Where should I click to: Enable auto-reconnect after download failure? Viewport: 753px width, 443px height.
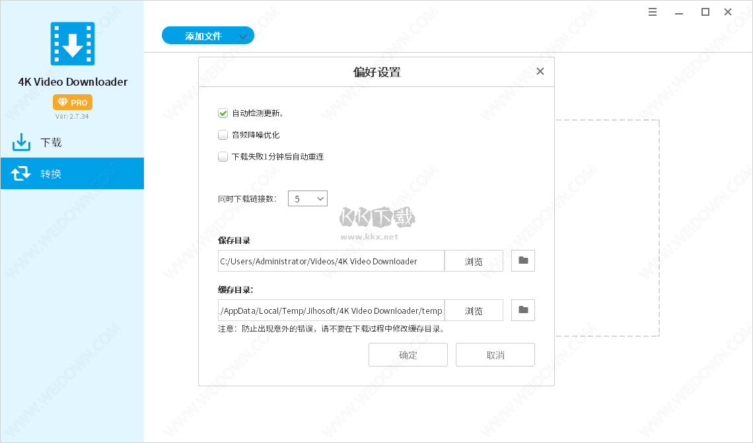(x=223, y=156)
